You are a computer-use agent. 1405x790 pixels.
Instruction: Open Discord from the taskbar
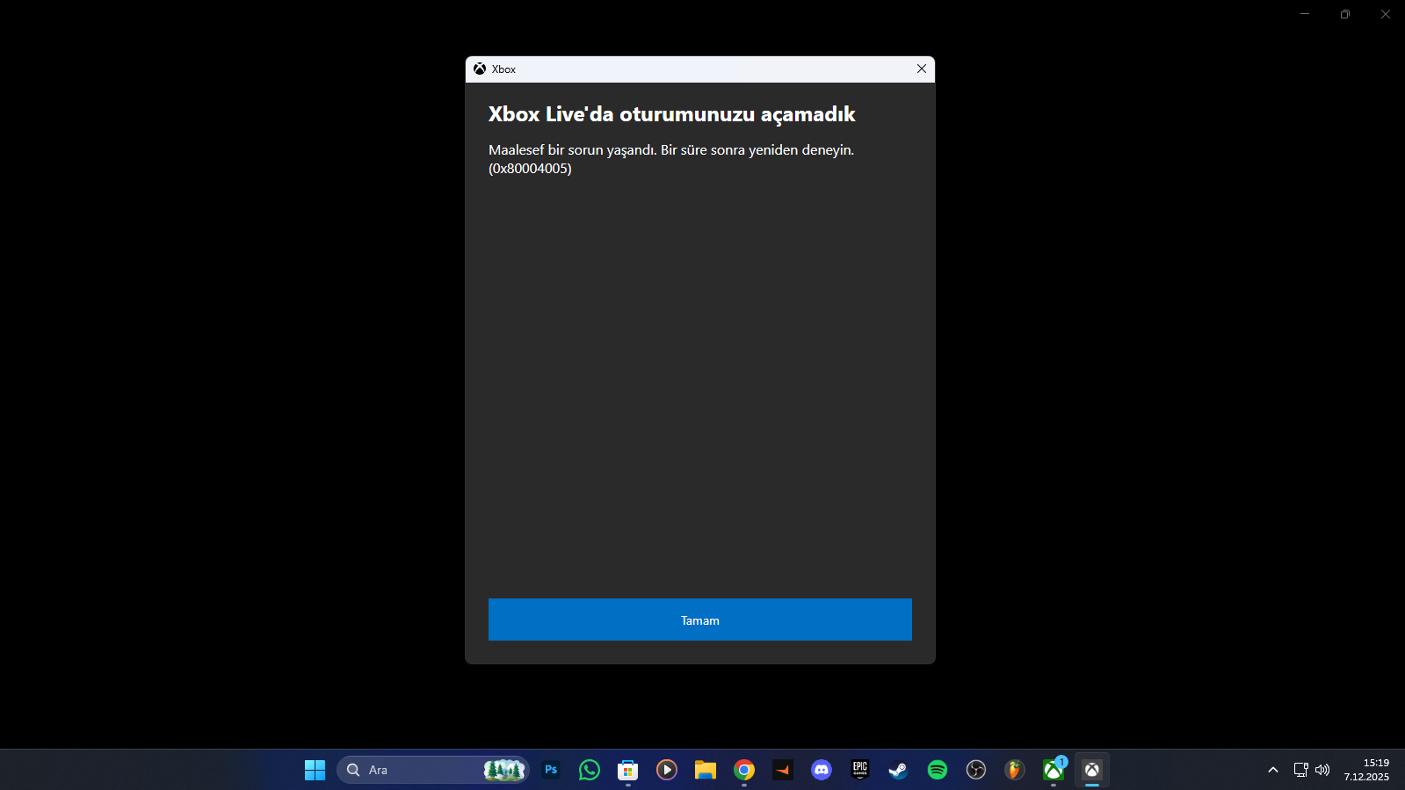click(x=822, y=770)
